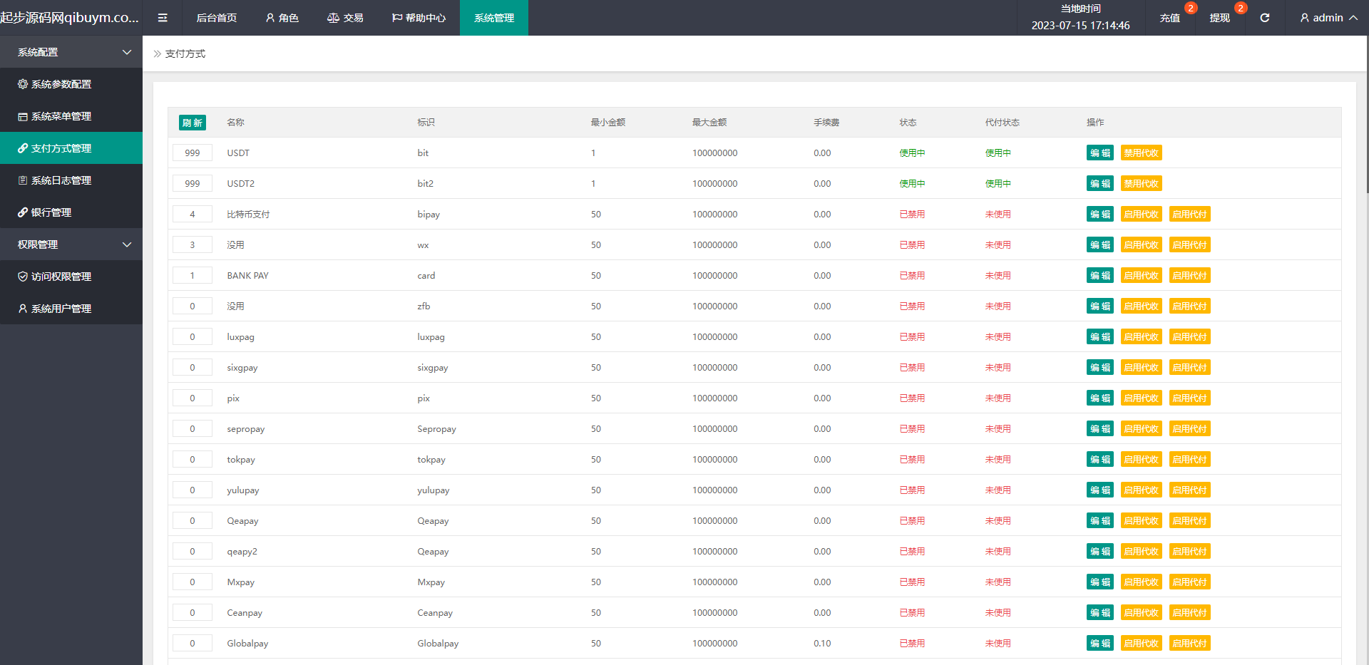
Task: Click 编辑 button for Globalpay row
Action: [x=1099, y=644]
